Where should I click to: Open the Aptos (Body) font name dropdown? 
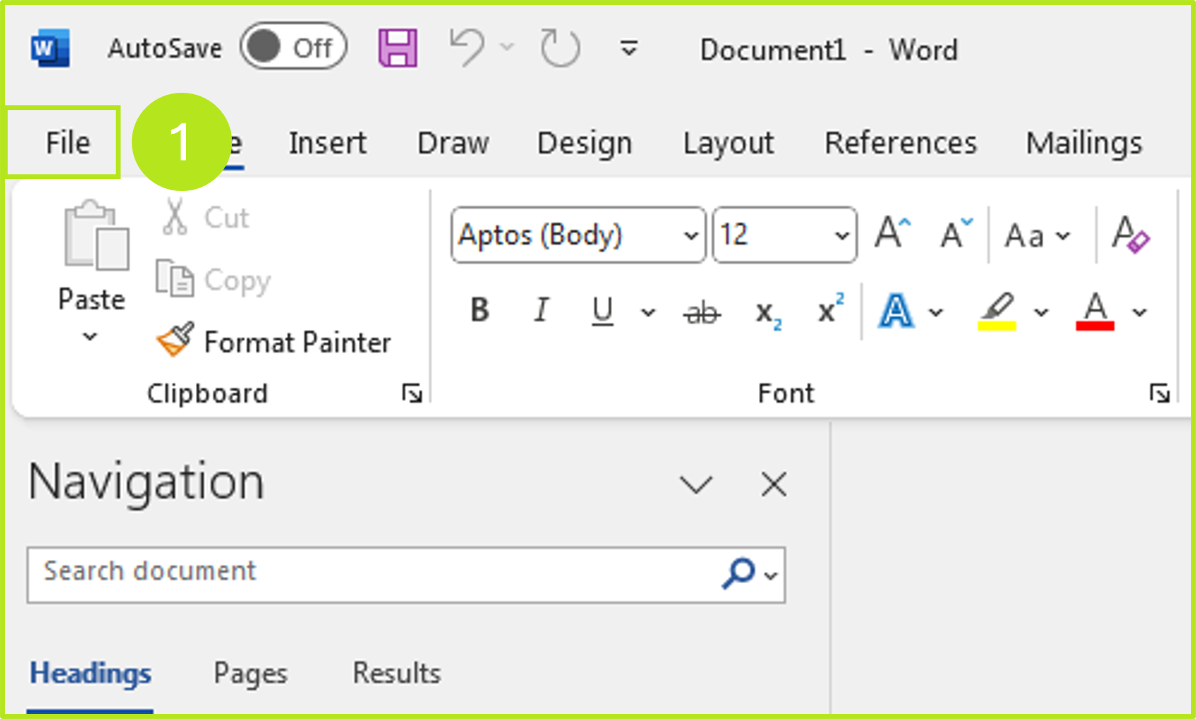pos(690,236)
